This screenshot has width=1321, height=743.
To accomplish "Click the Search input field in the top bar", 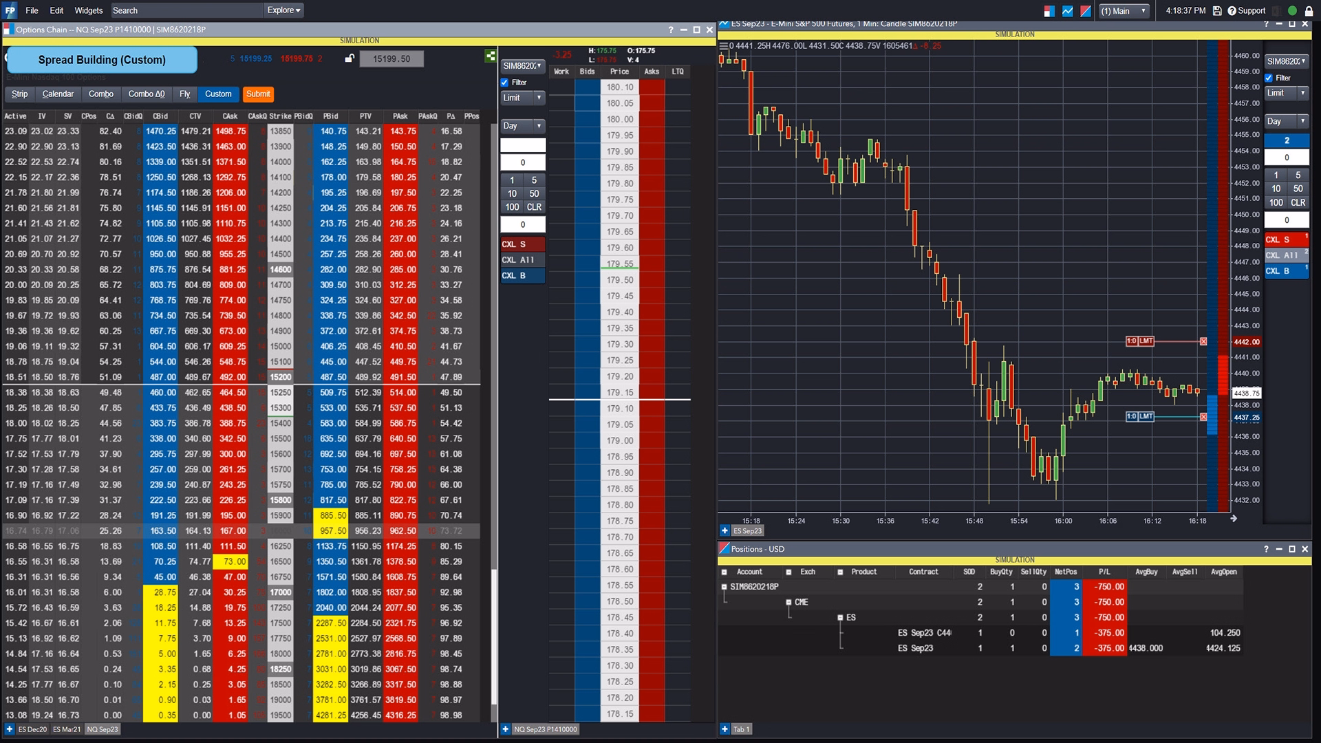I will click(186, 10).
